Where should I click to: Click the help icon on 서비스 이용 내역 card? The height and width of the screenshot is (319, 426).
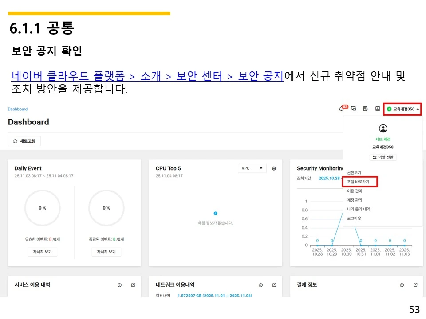(x=119, y=285)
